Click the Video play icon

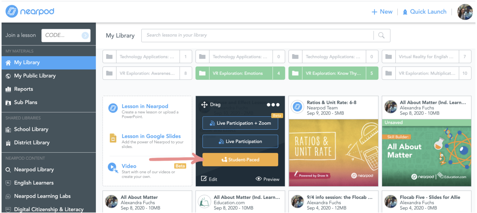point(112,167)
